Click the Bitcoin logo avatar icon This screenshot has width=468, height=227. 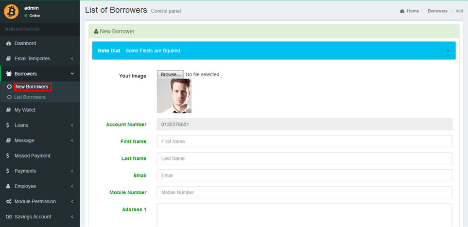pyautogui.click(x=11, y=11)
